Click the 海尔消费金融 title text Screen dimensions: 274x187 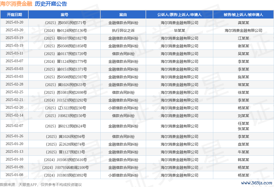[16, 4]
